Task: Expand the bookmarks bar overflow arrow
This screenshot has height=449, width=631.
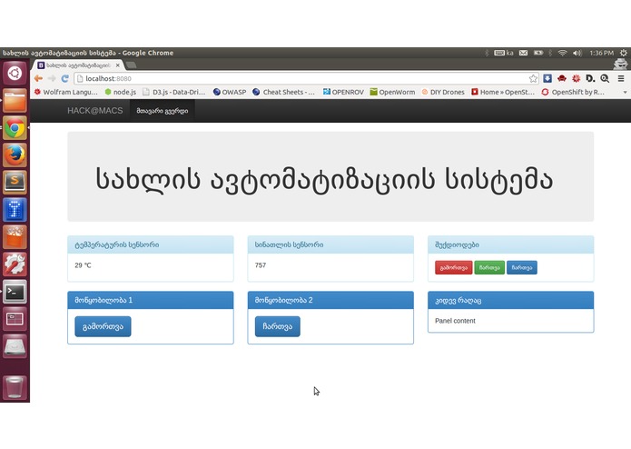Action: (625, 92)
